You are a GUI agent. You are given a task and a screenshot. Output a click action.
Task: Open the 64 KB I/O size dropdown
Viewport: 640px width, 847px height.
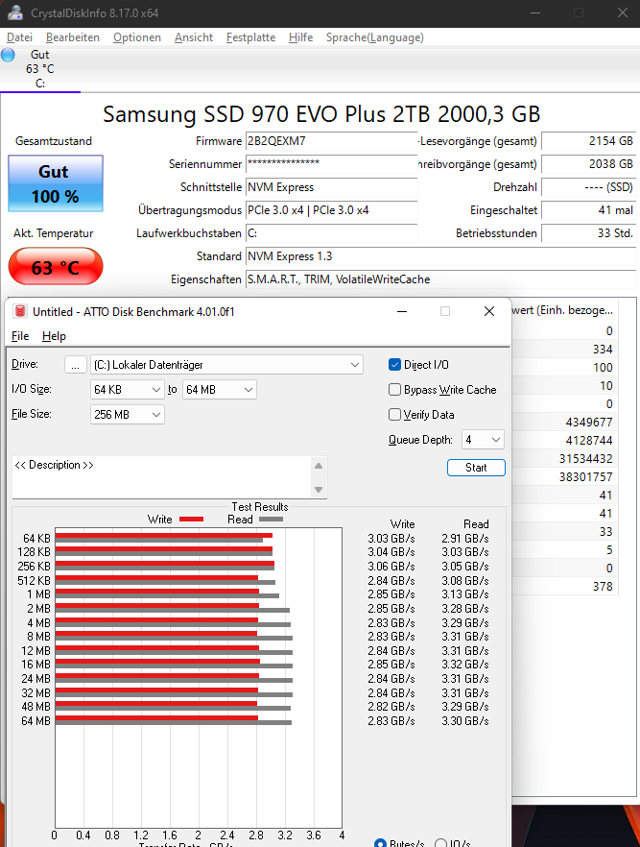(x=128, y=390)
